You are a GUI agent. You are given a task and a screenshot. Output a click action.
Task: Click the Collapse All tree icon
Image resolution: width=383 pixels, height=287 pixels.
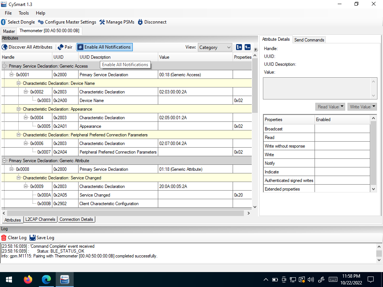pyautogui.click(x=248, y=47)
